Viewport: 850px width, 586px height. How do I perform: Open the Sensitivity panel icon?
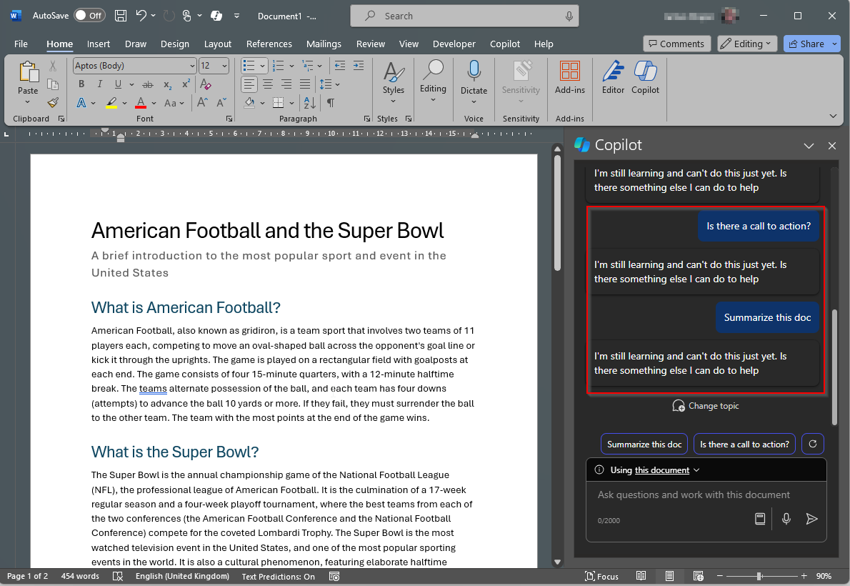(520, 77)
